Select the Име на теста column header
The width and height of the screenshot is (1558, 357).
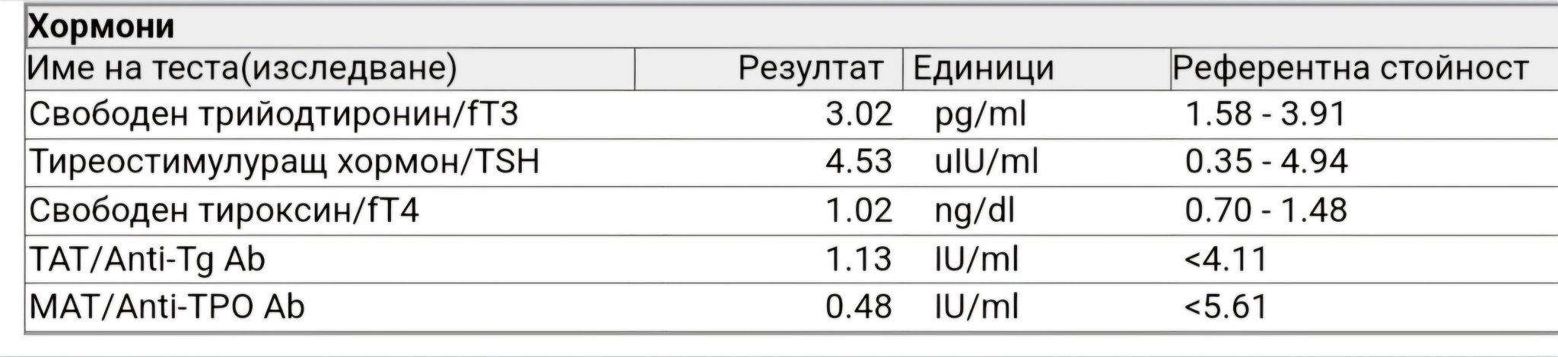[x=243, y=69]
